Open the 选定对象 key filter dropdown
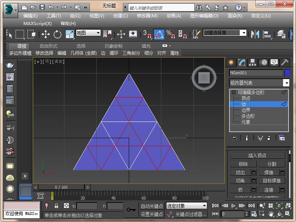 click(x=186, y=206)
